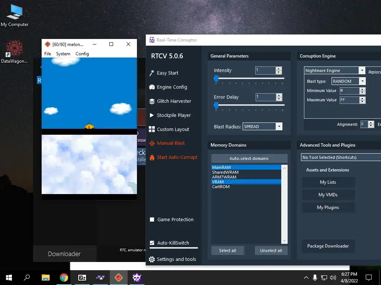This screenshot has width=381, height=285.
Task: Open My Plugins button
Action: (328, 207)
